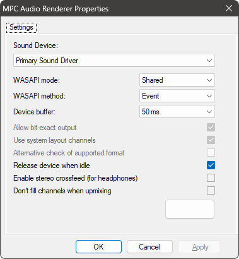Open the Sound Device dropdown
The image size is (239, 259).
coord(114,61)
